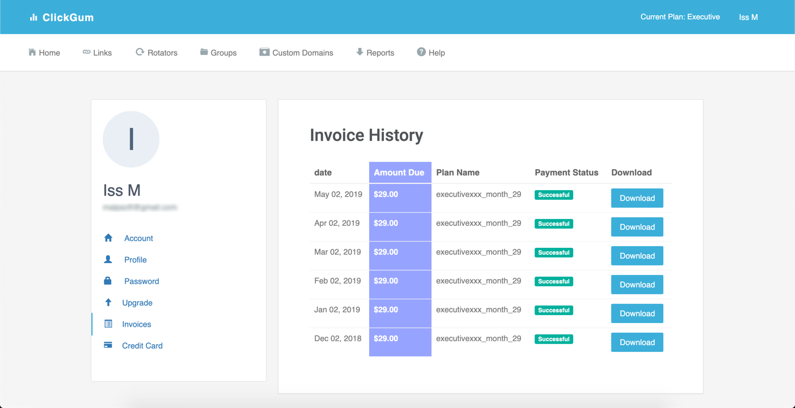Select the Upgrade sidebar link
The width and height of the screenshot is (795, 408).
coord(137,303)
